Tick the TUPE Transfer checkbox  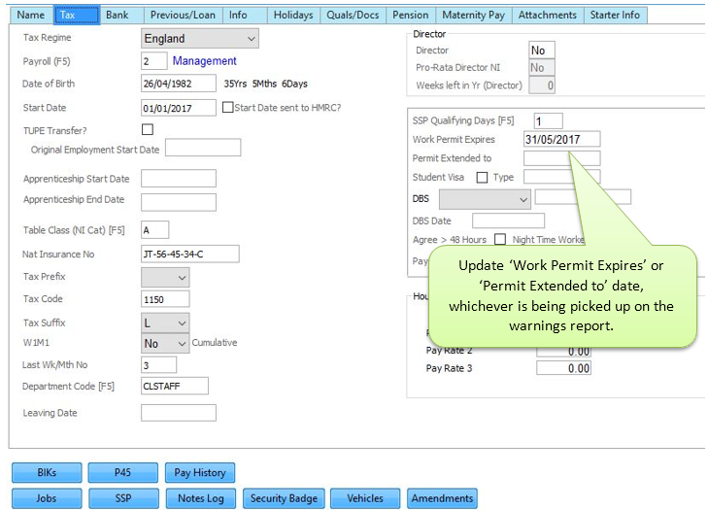148,129
